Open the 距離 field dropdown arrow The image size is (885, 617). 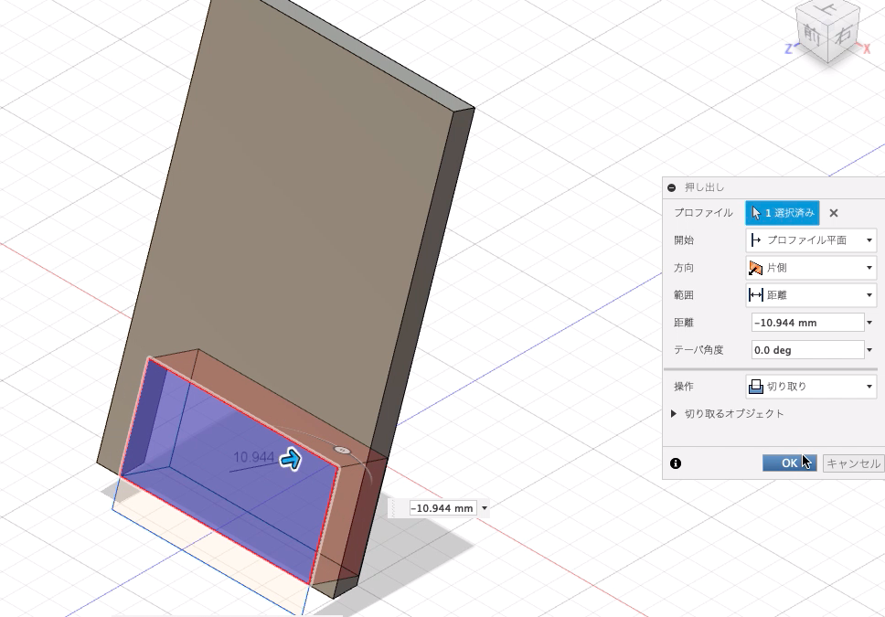(x=869, y=323)
